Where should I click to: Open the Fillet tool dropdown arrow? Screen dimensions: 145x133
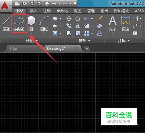coord(92,26)
